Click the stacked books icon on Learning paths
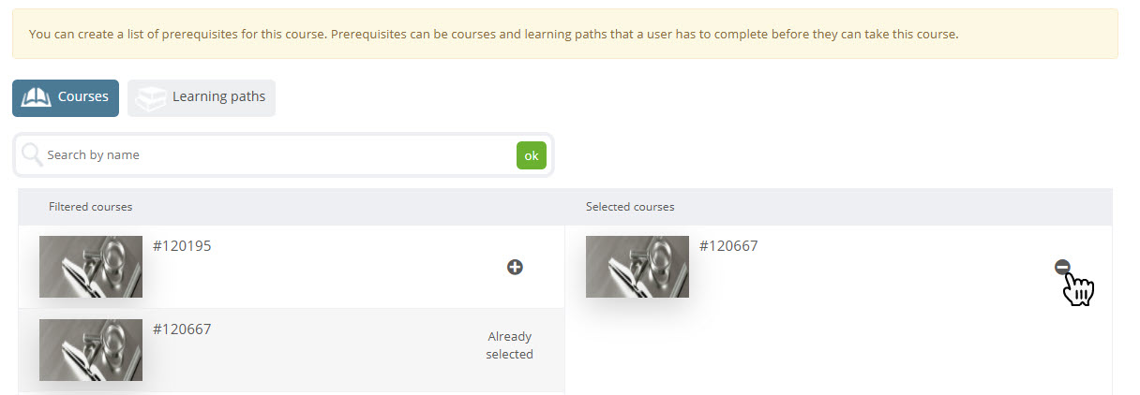The height and width of the screenshot is (395, 1140). coord(151,97)
